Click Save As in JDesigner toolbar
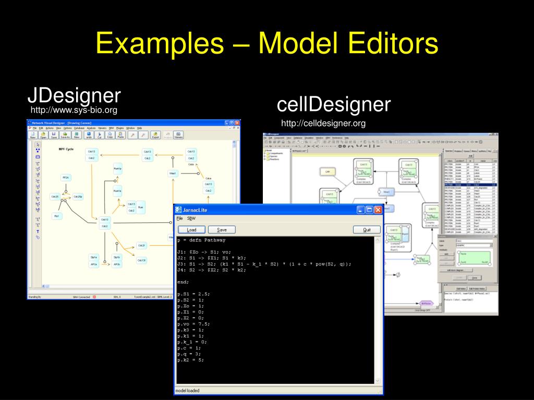The width and height of the screenshot is (534, 400). 65,135
